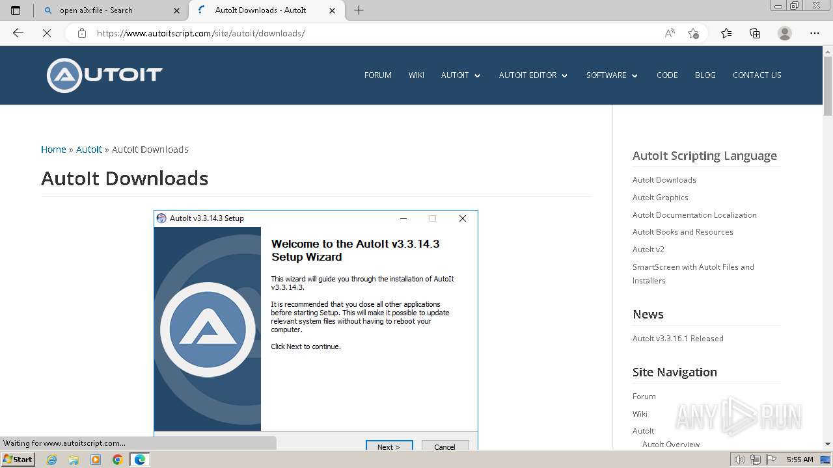Open Edge Settings and more menu
Image resolution: width=833 pixels, height=468 pixels.
tap(815, 33)
